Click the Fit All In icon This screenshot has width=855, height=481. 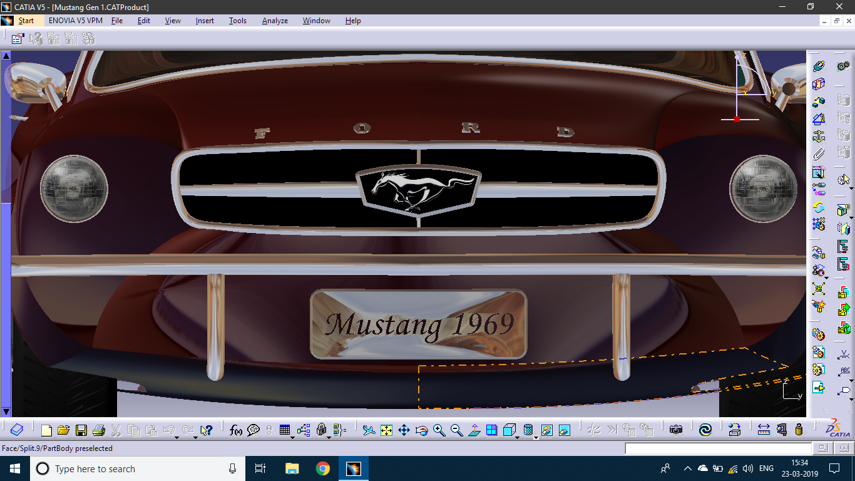(386, 430)
